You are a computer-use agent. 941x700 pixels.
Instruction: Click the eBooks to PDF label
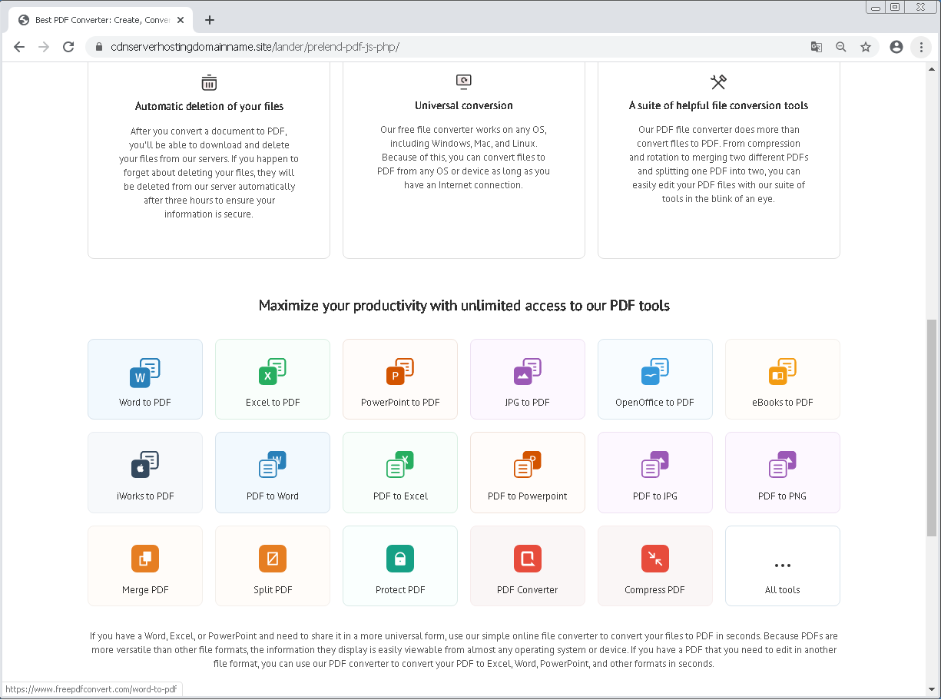pyautogui.click(x=782, y=403)
